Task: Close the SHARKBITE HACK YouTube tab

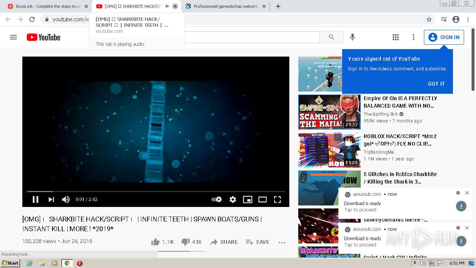Action: point(175,6)
